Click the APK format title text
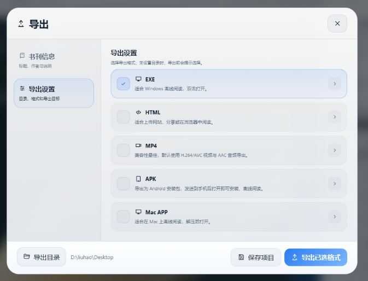 151,179
